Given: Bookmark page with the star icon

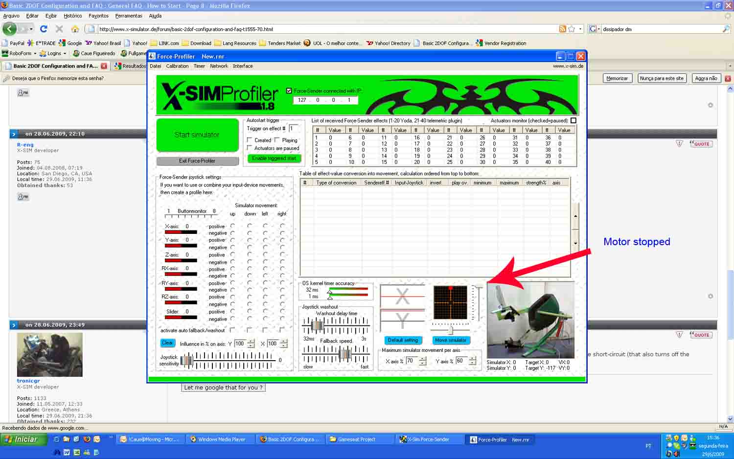Looking at the screenshot, I should tap(571, 29).
